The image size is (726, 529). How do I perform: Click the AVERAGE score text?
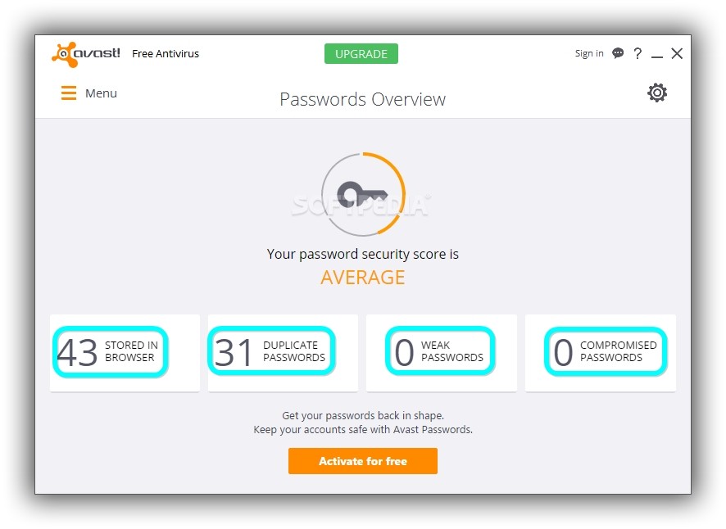(x=362, y=278)
